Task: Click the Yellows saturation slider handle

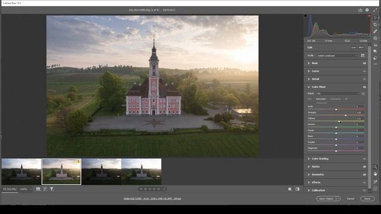Action: point(339,121)
